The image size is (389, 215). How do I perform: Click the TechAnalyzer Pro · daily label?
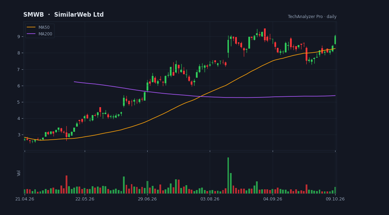[312, 17]
